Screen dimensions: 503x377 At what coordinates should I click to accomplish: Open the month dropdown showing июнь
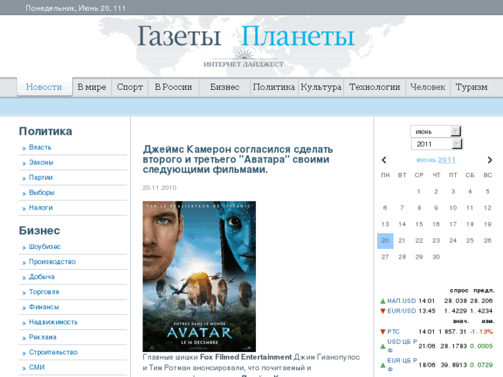436,131
